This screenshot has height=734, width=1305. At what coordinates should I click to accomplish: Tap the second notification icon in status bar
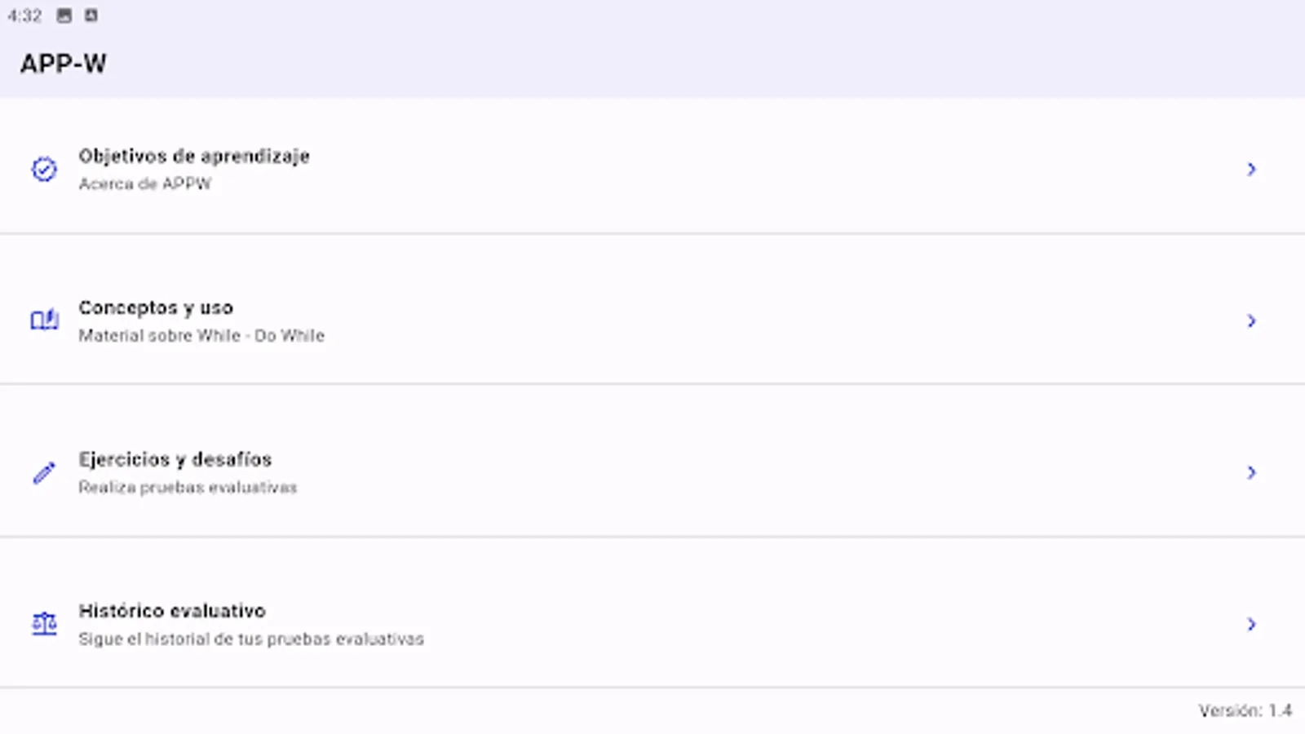pyautogui.click(x=91, y=15)
